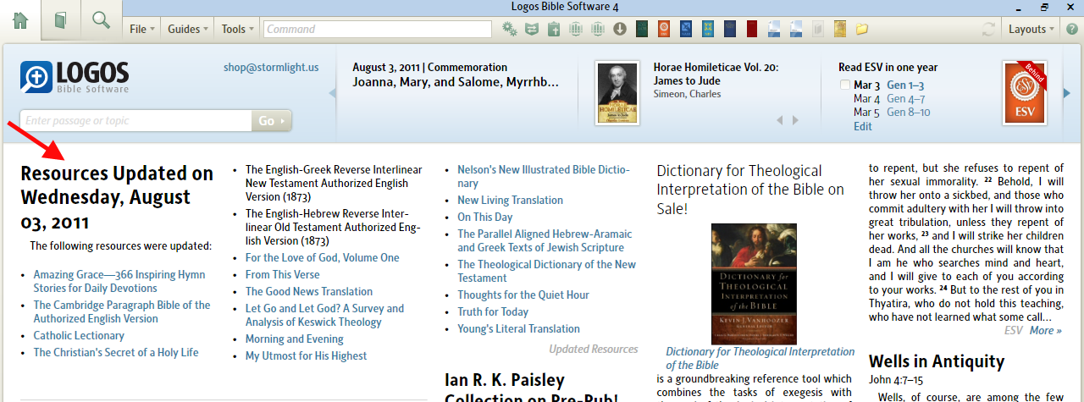Open Parallel Aligned Hebrew-Aramaic and Greek Texts
1084x402 pixels.
[x=545, y=240]
